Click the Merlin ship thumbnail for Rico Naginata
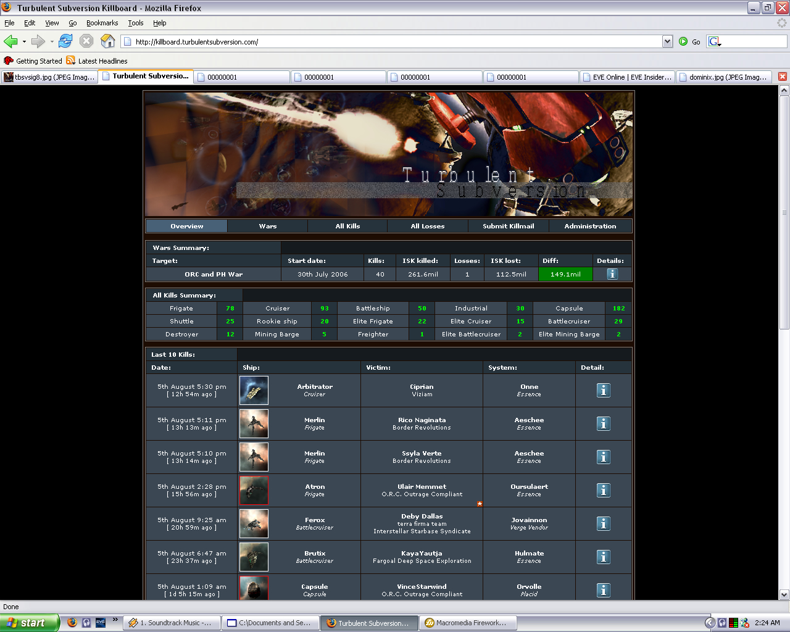Image resolution: width=790 pixels, height=632 pixels. point(254,423)
